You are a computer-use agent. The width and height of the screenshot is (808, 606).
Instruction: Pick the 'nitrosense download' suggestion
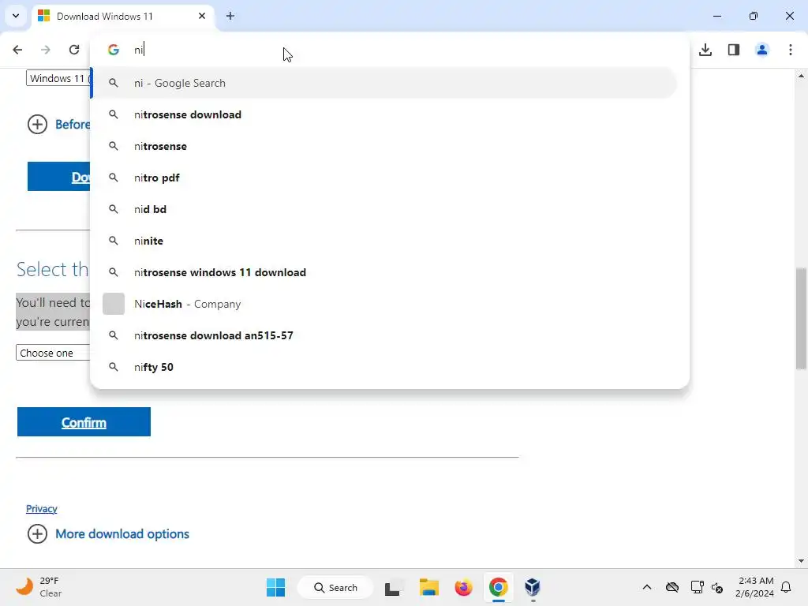[x=384, y=114]
